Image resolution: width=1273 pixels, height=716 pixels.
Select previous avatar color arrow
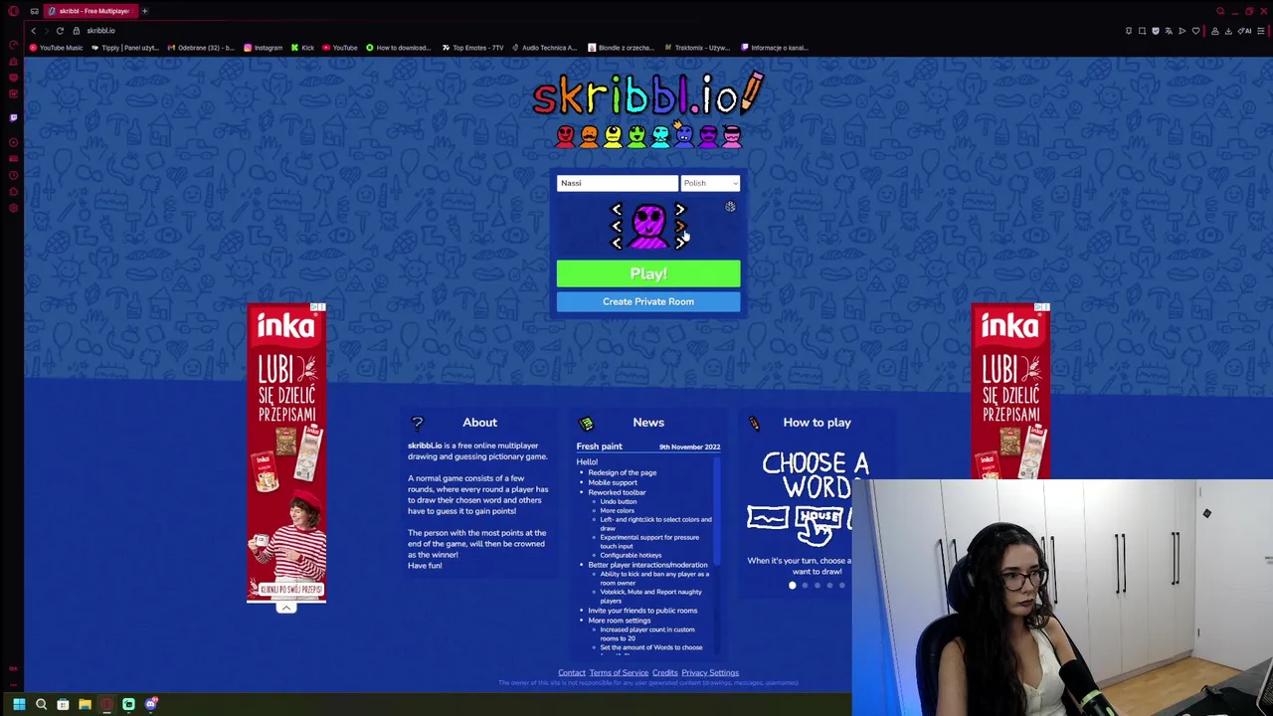point(617,243)
